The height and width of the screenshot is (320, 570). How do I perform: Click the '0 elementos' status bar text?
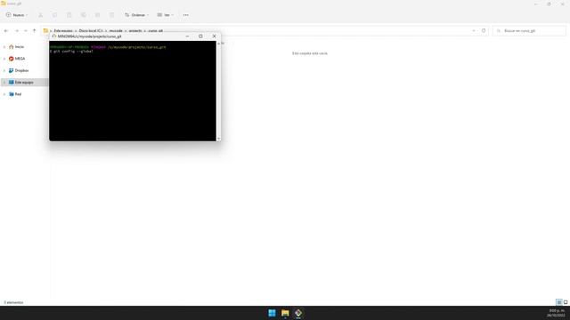[13, 302]
